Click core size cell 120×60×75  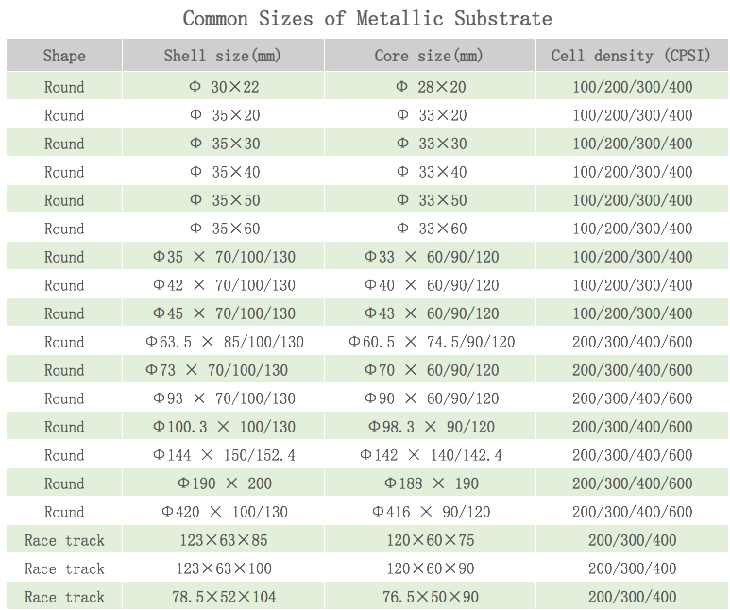(x=431, y=540)
